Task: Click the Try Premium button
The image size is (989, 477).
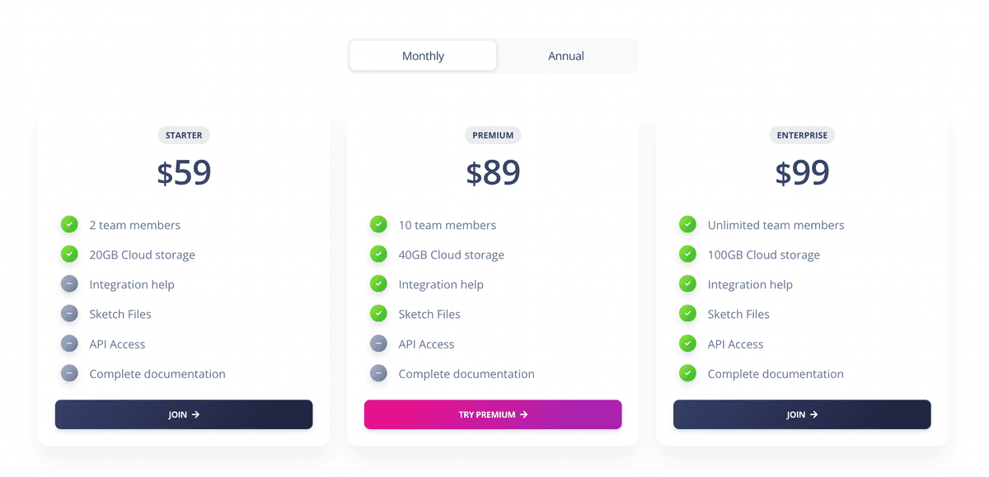Action: (493, 414)
